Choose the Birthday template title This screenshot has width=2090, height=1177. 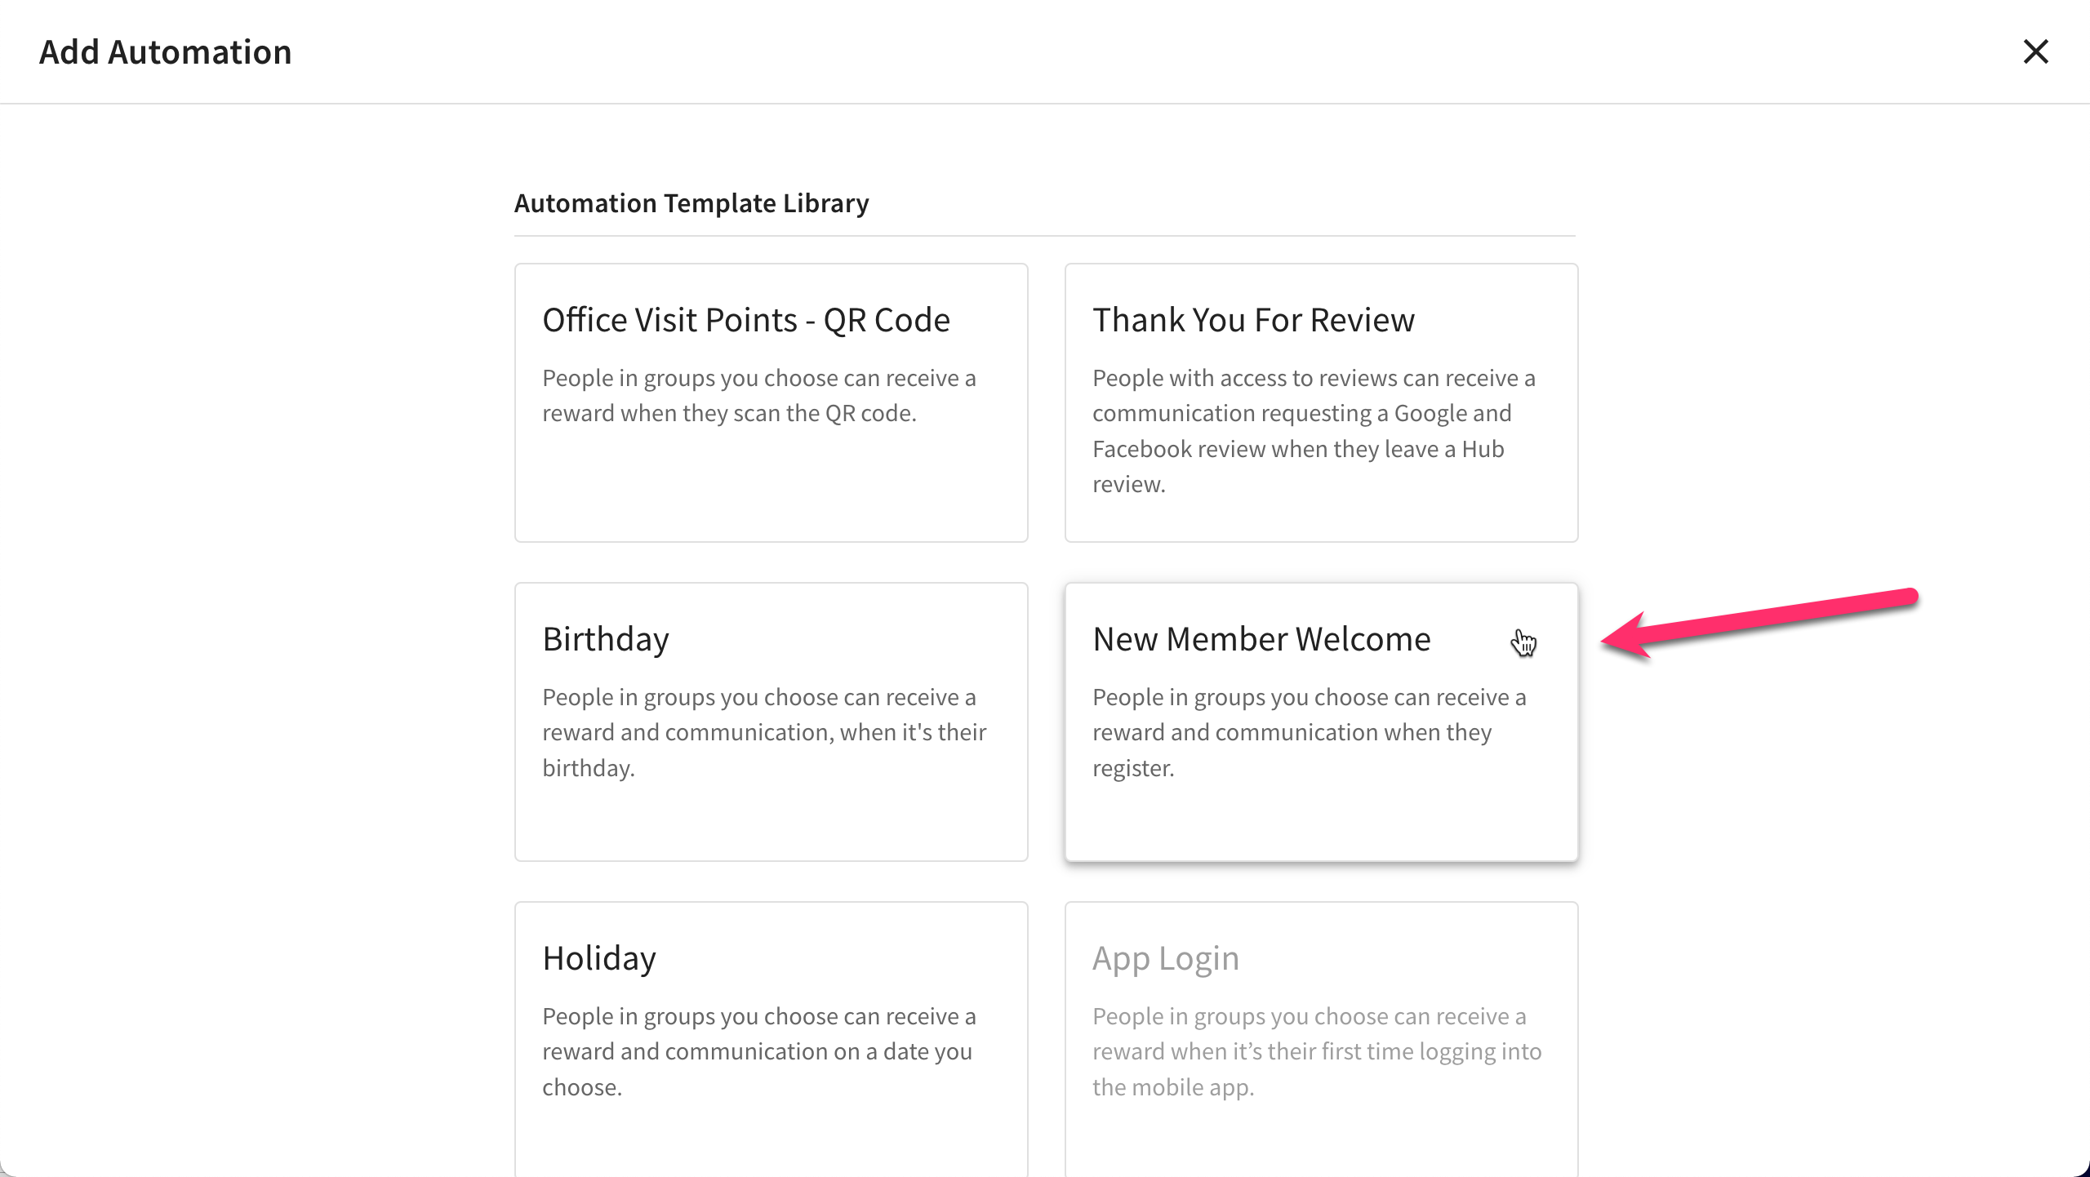(x=606, y=639)
